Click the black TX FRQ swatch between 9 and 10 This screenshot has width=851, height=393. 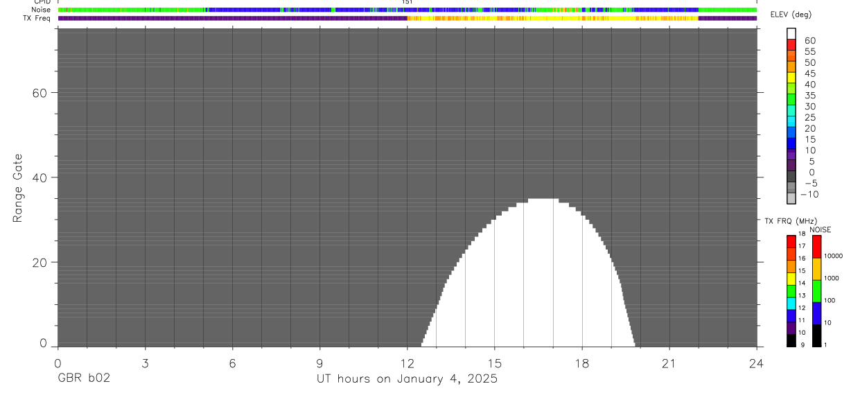[x=791, y=340]
